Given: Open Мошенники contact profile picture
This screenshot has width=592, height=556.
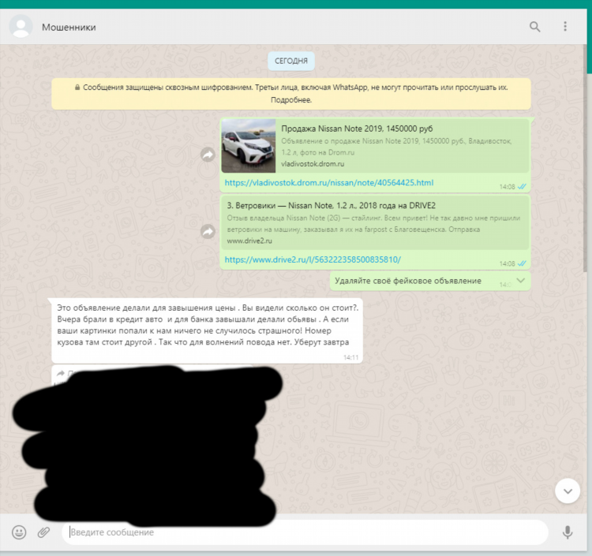Looking at the screenshot, I should click(x=21, y=26).
